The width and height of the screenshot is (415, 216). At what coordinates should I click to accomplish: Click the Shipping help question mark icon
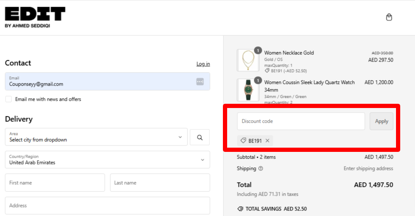click(260, 169)
